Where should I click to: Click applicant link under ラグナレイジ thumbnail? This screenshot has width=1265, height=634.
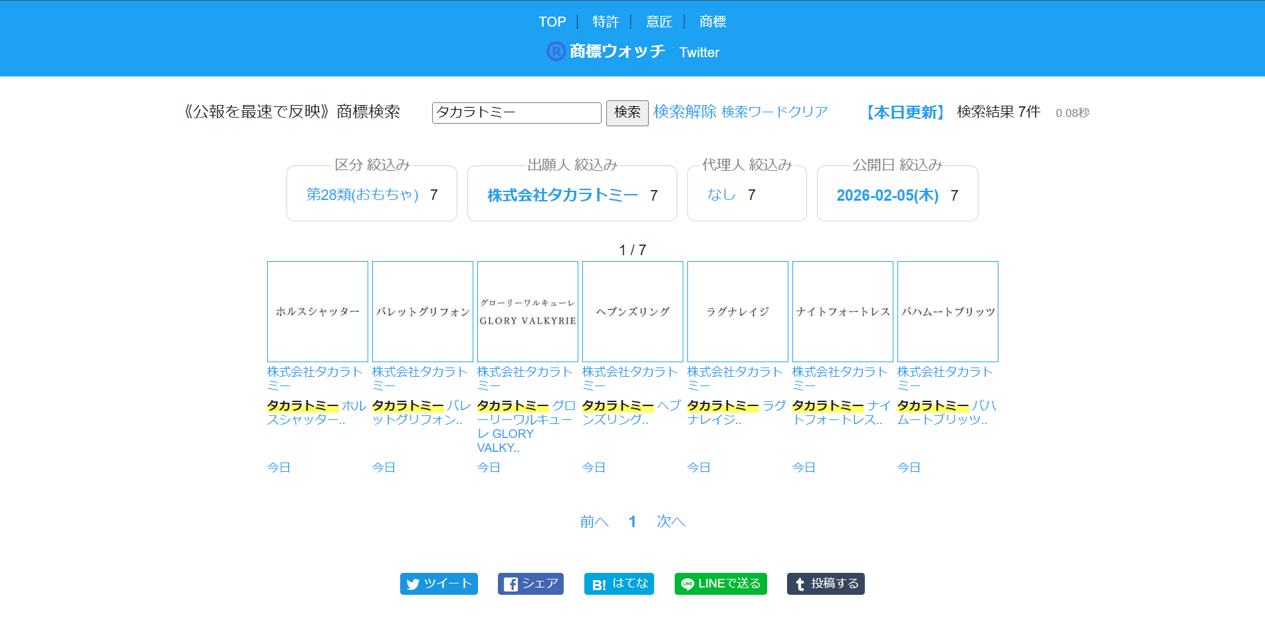coord(735,379)
